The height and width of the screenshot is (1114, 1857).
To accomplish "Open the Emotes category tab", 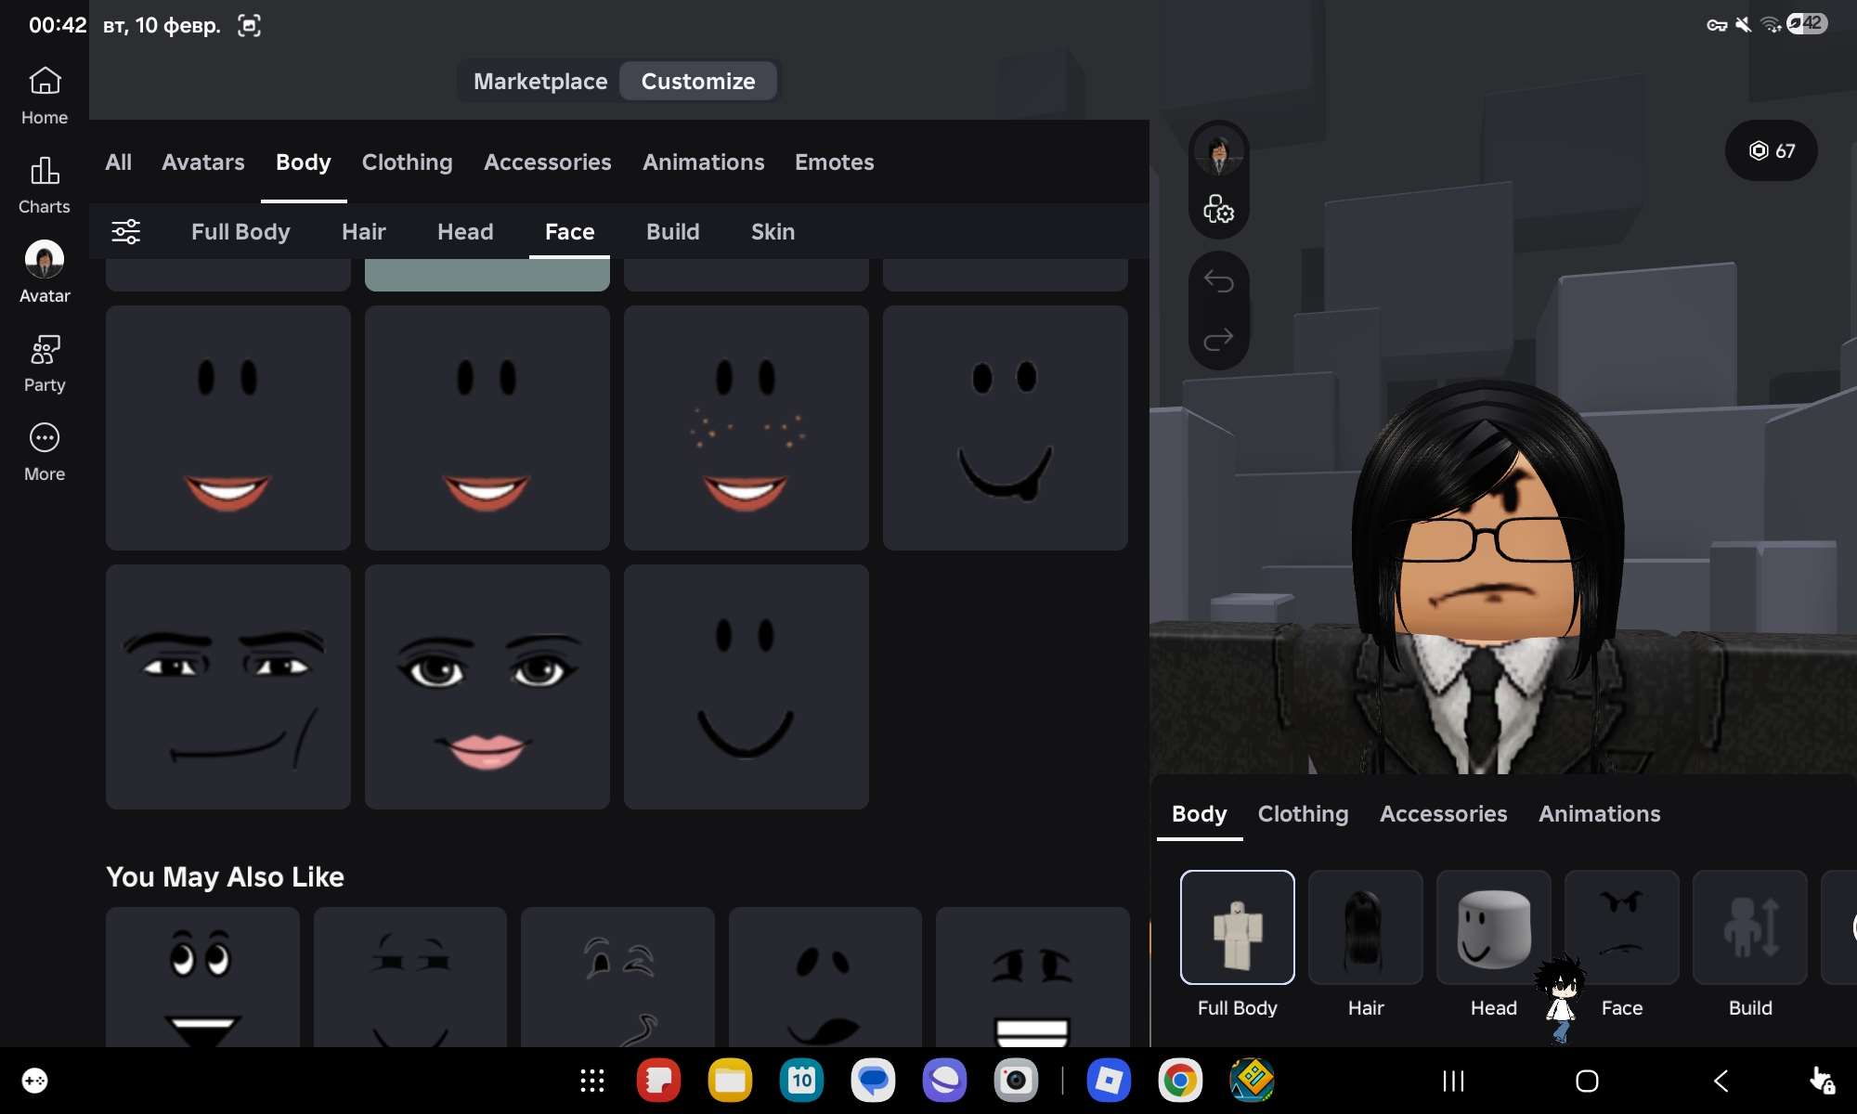I will coord(834,162).
